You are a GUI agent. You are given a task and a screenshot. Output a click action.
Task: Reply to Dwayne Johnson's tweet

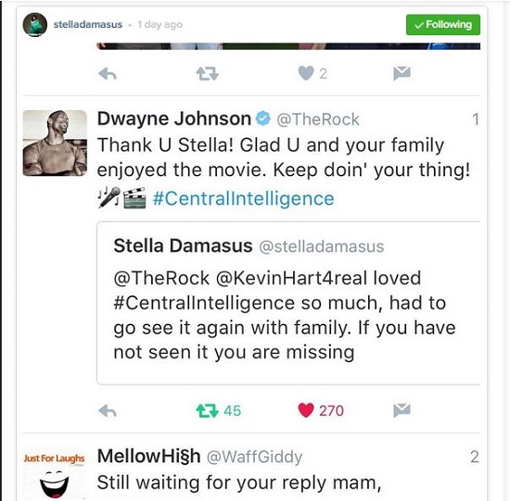tap(108, 411)
